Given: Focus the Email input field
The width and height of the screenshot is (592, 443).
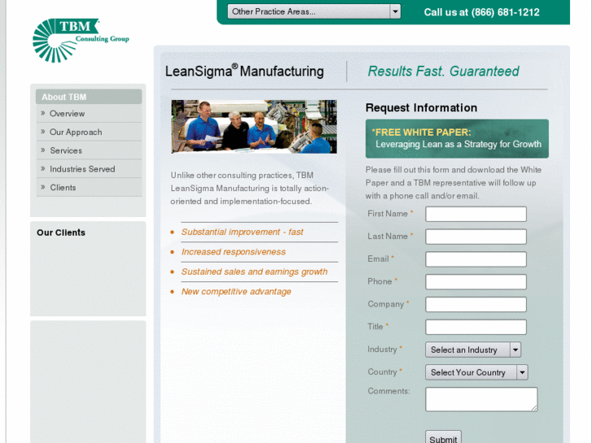Looking at the screenshot, I should (x=476, y=259).
